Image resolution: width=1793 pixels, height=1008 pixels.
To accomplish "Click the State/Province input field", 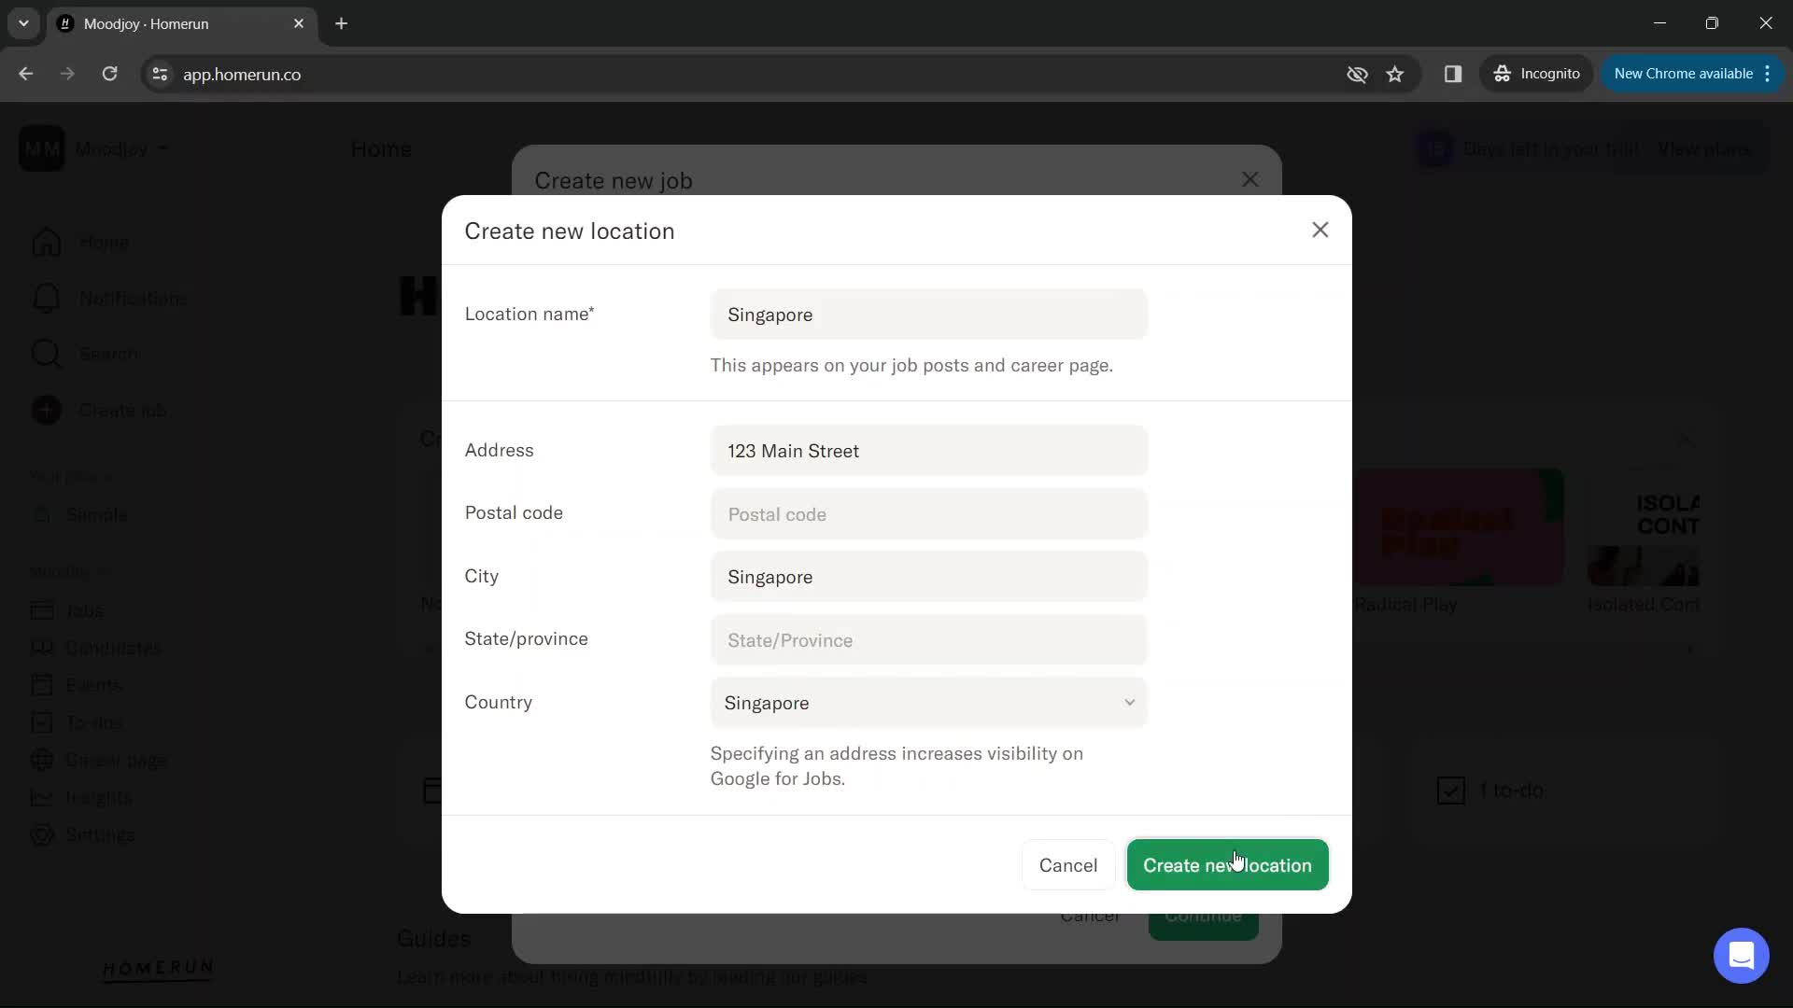I will (x=928, y=640).
